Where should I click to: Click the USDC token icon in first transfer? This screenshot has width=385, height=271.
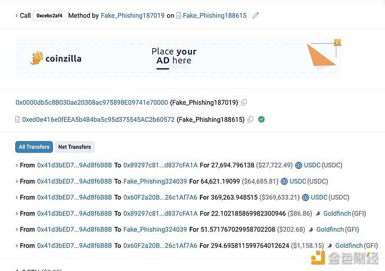click(x=298, y=166)
